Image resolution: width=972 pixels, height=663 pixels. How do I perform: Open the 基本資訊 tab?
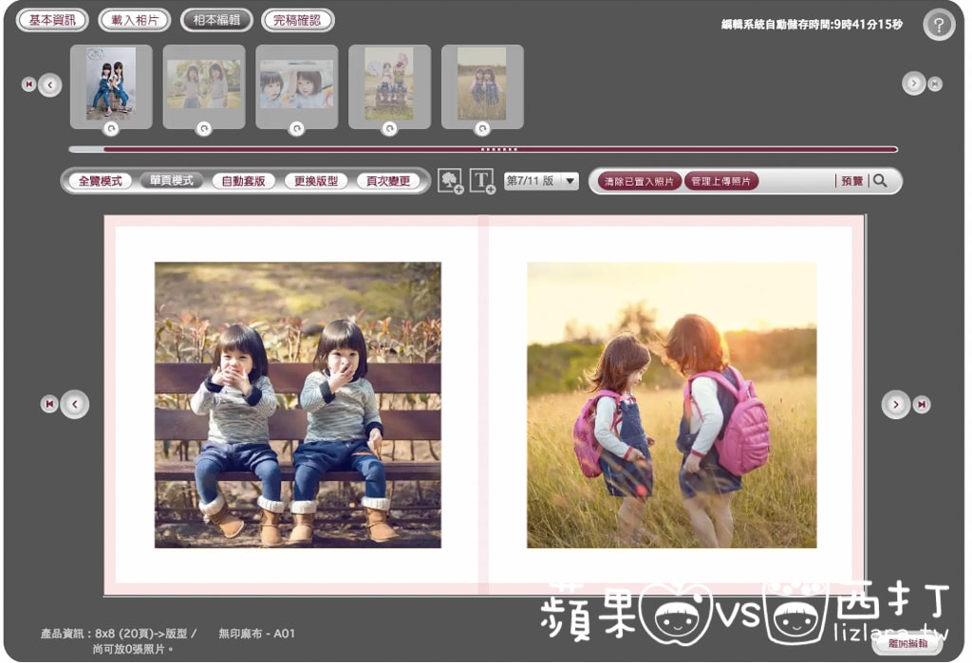(x=52, y=20)
